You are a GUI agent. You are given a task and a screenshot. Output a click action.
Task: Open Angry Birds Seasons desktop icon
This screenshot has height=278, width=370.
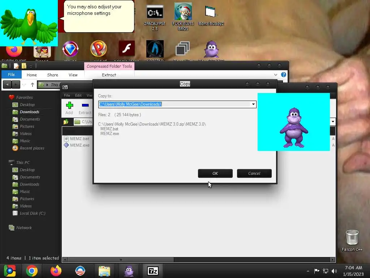pos(42,52)
